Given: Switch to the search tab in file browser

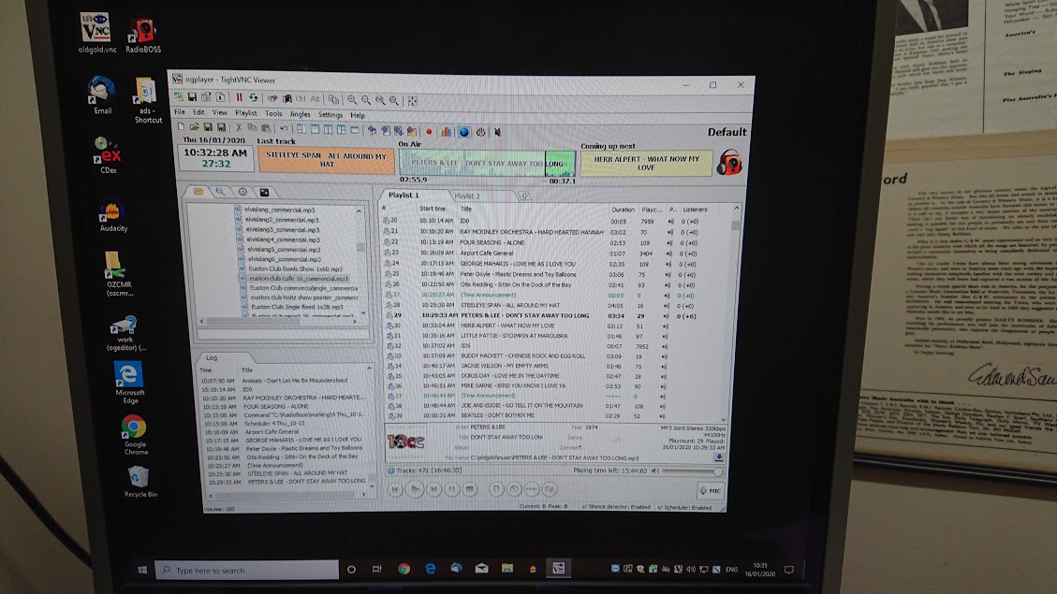Looking at the screenshot, I should (220, 192).
